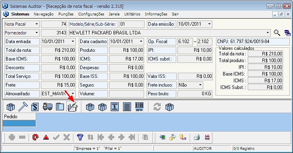
Task: Click the gray checkmark confirm icon
Action: tap(56, 137)
